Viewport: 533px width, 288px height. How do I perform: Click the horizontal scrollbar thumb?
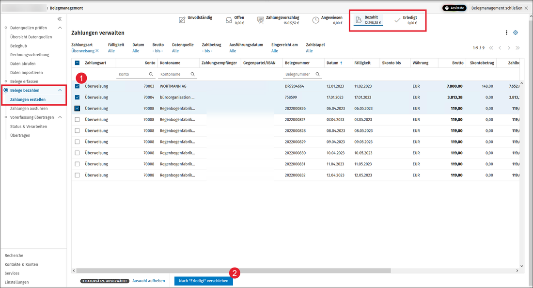click(234, 271)
